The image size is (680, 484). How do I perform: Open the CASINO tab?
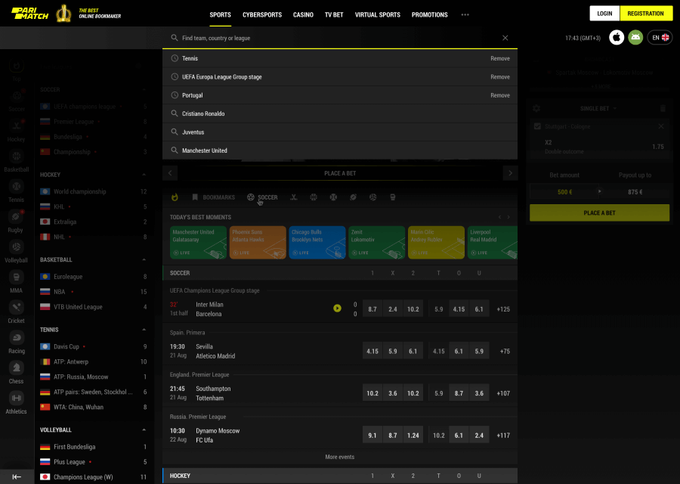[x=303, y=15]
